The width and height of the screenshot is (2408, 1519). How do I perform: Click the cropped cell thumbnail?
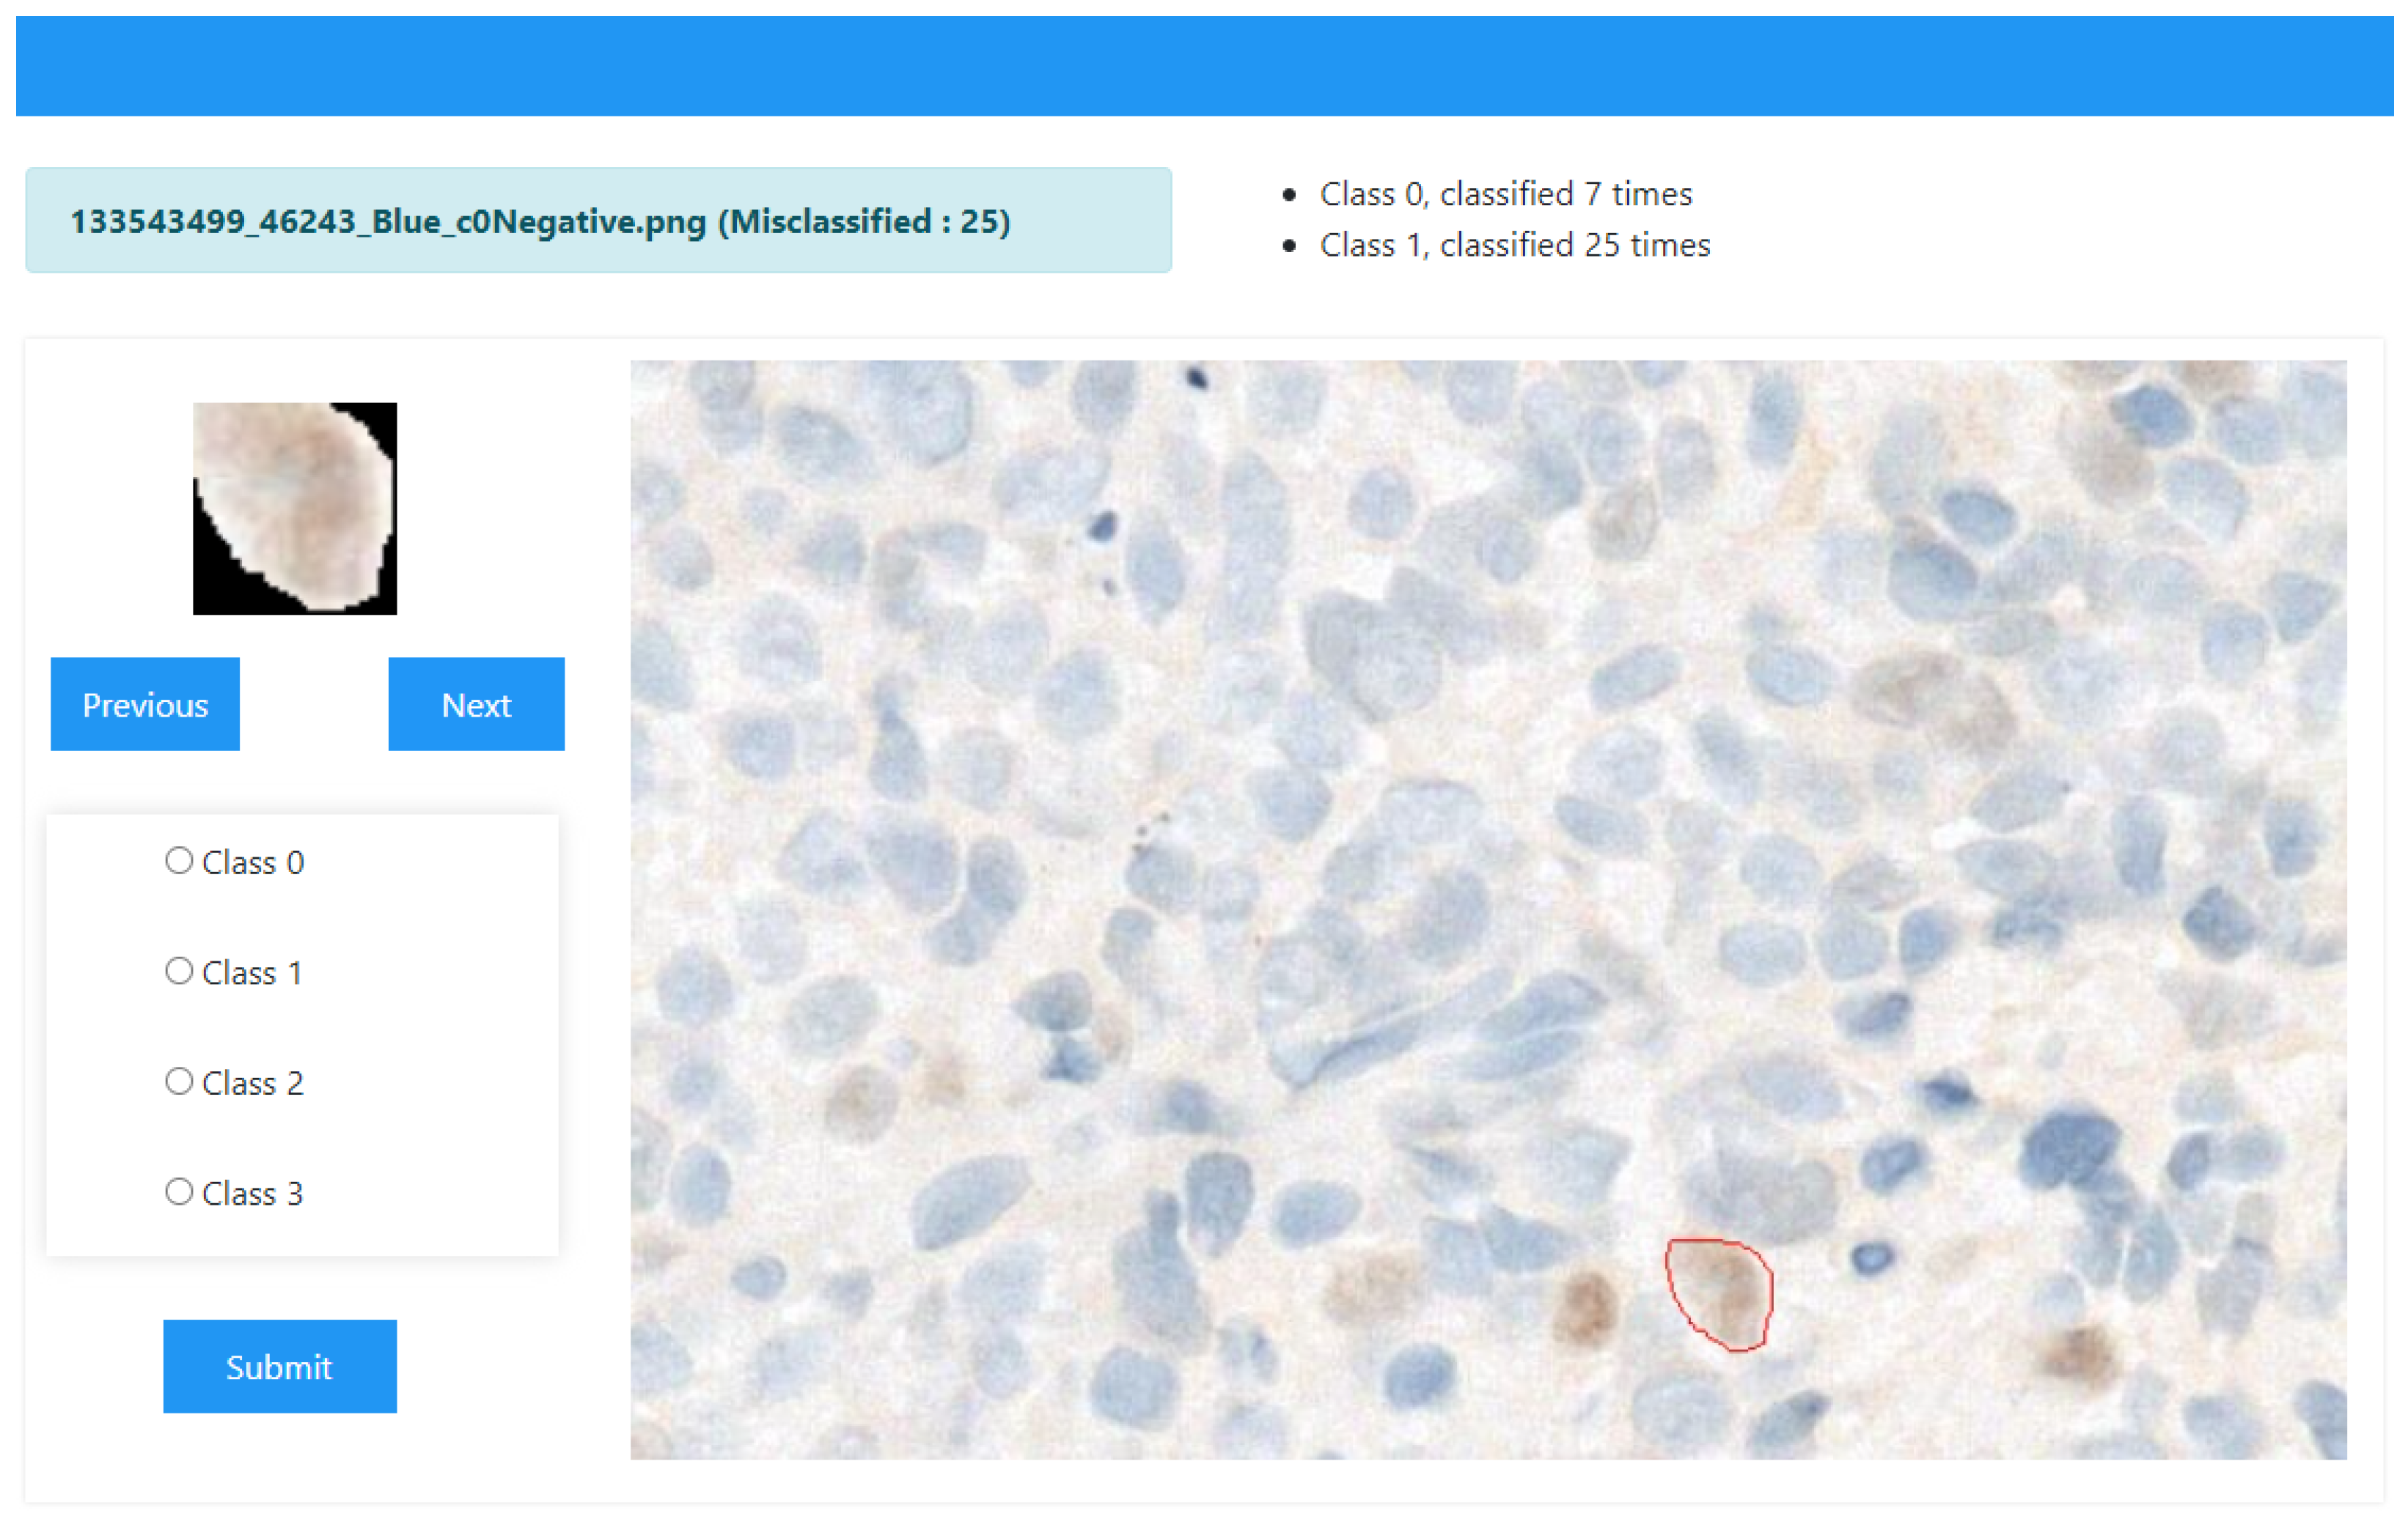click(295, 508)
